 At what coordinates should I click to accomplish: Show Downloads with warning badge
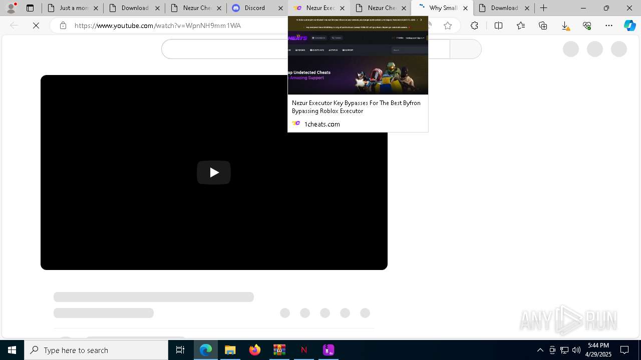pyautogui.click(x=565, y=25)
